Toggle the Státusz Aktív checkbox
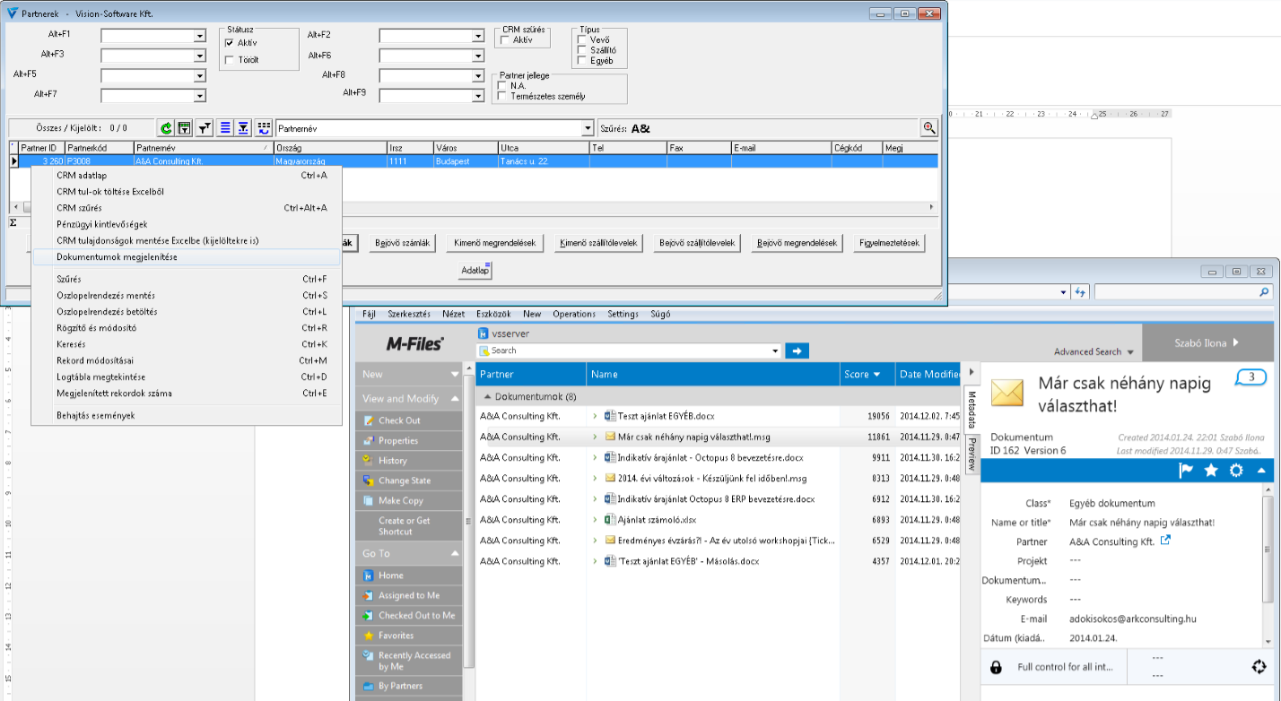 click(229, 42)
